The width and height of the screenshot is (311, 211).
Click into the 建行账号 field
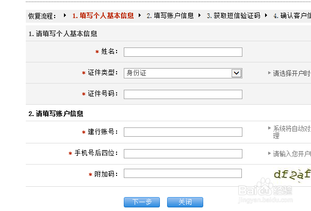coord(183,132)
